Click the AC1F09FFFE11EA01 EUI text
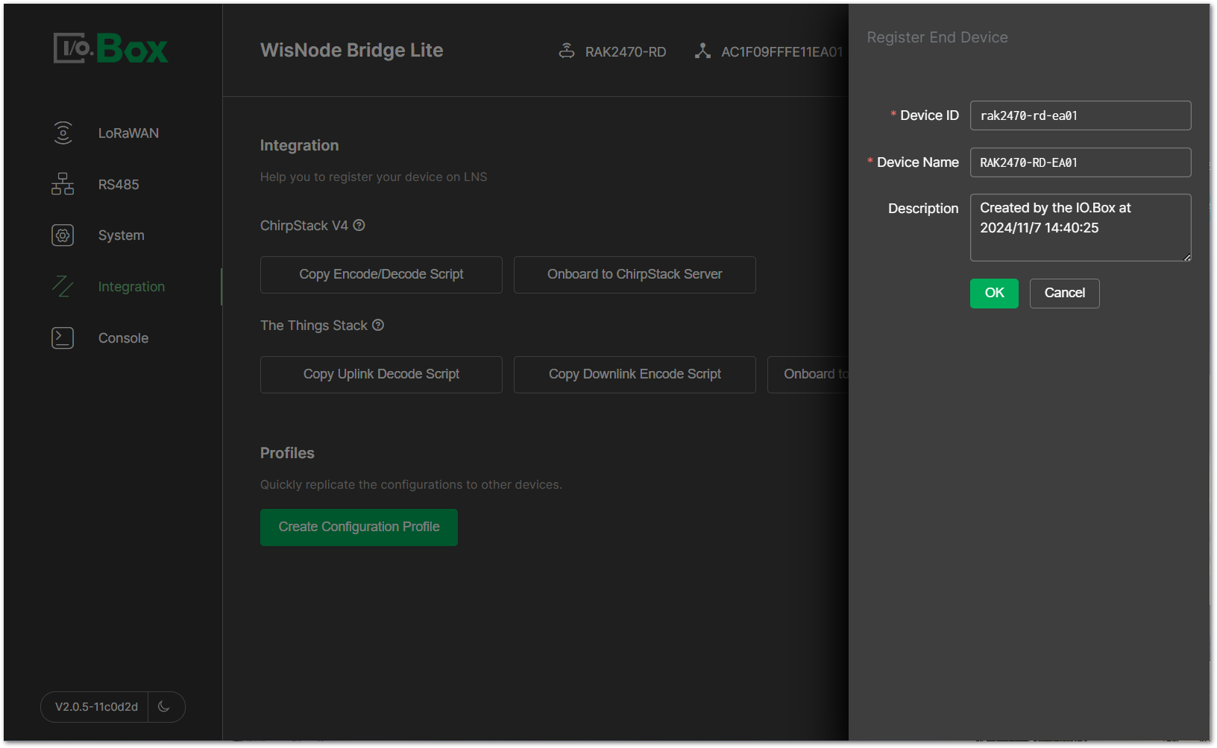Viewport: 1217px width, 748px height. point(783,51)
